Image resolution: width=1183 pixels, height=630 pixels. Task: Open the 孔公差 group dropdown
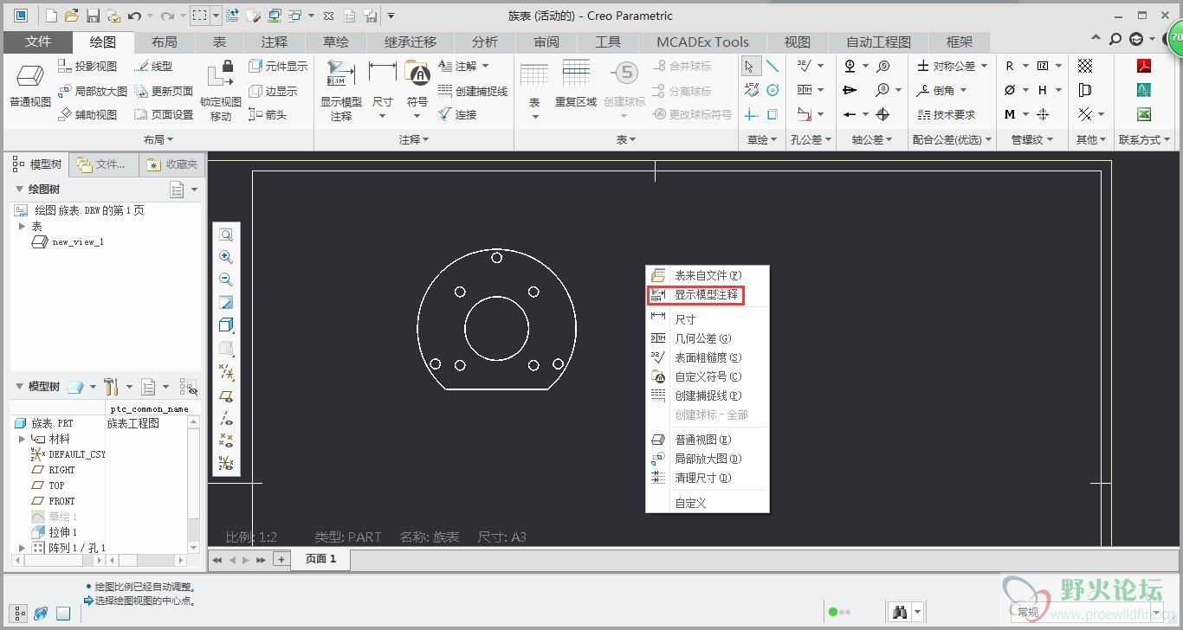[x=812, y=139]
